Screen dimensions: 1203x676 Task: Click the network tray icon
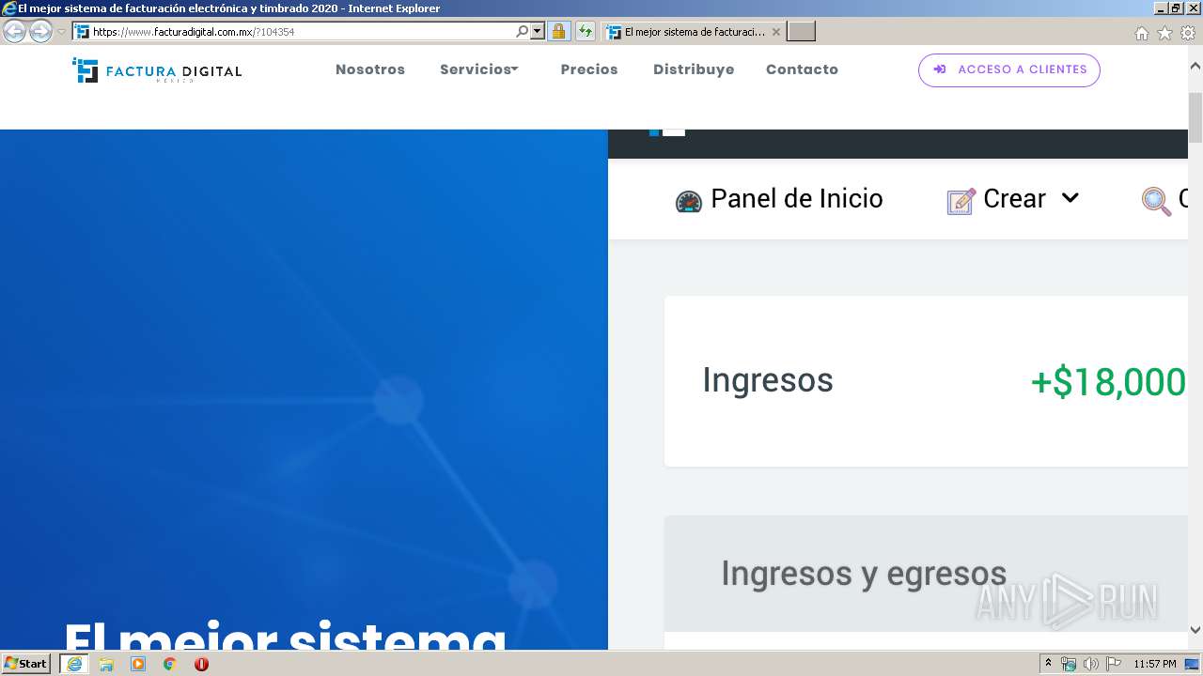click(x=1069, y=664)
